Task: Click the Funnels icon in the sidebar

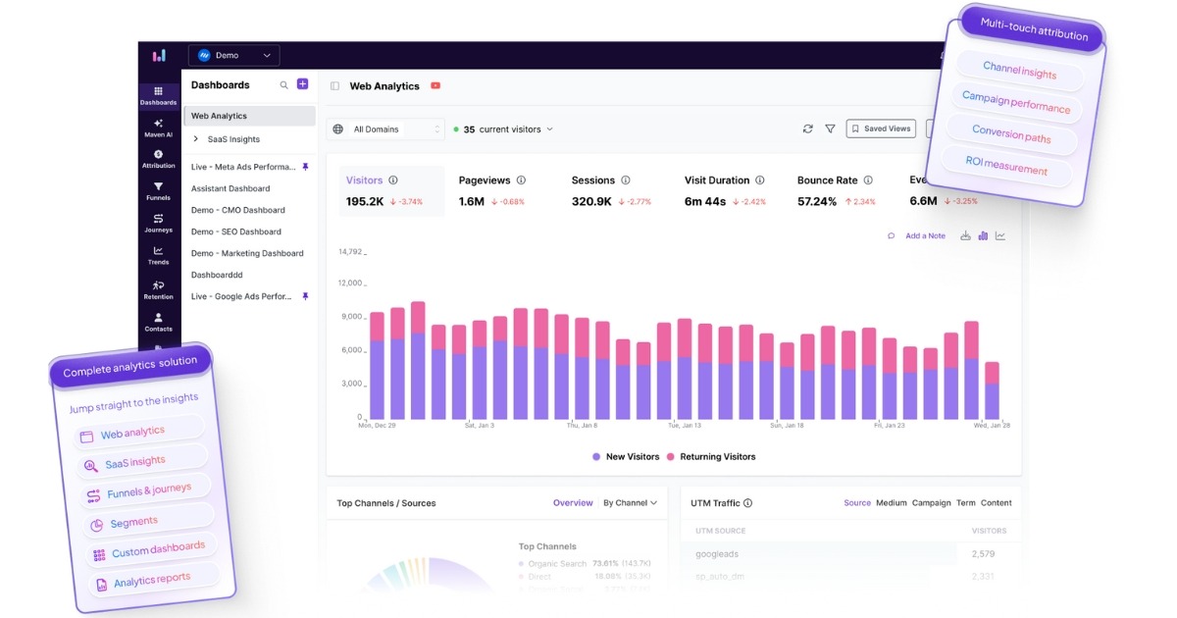Action: (158, 191)
